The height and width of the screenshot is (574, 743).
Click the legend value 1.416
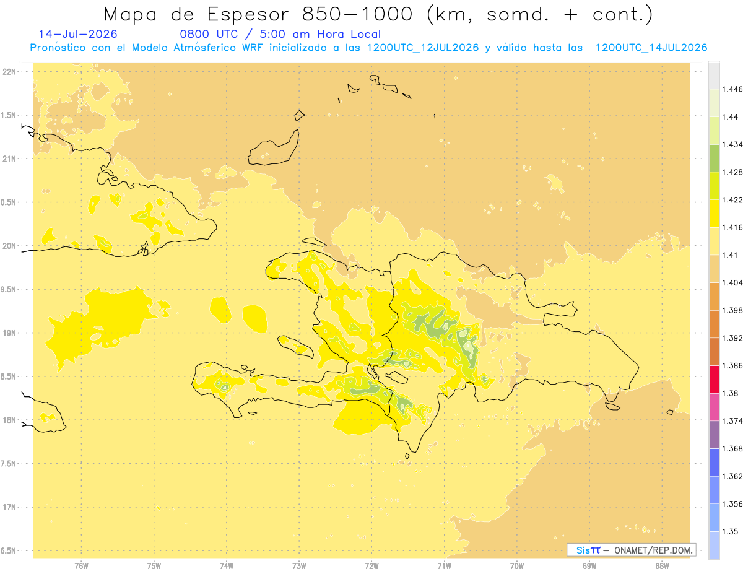click(x=732, y=227)
